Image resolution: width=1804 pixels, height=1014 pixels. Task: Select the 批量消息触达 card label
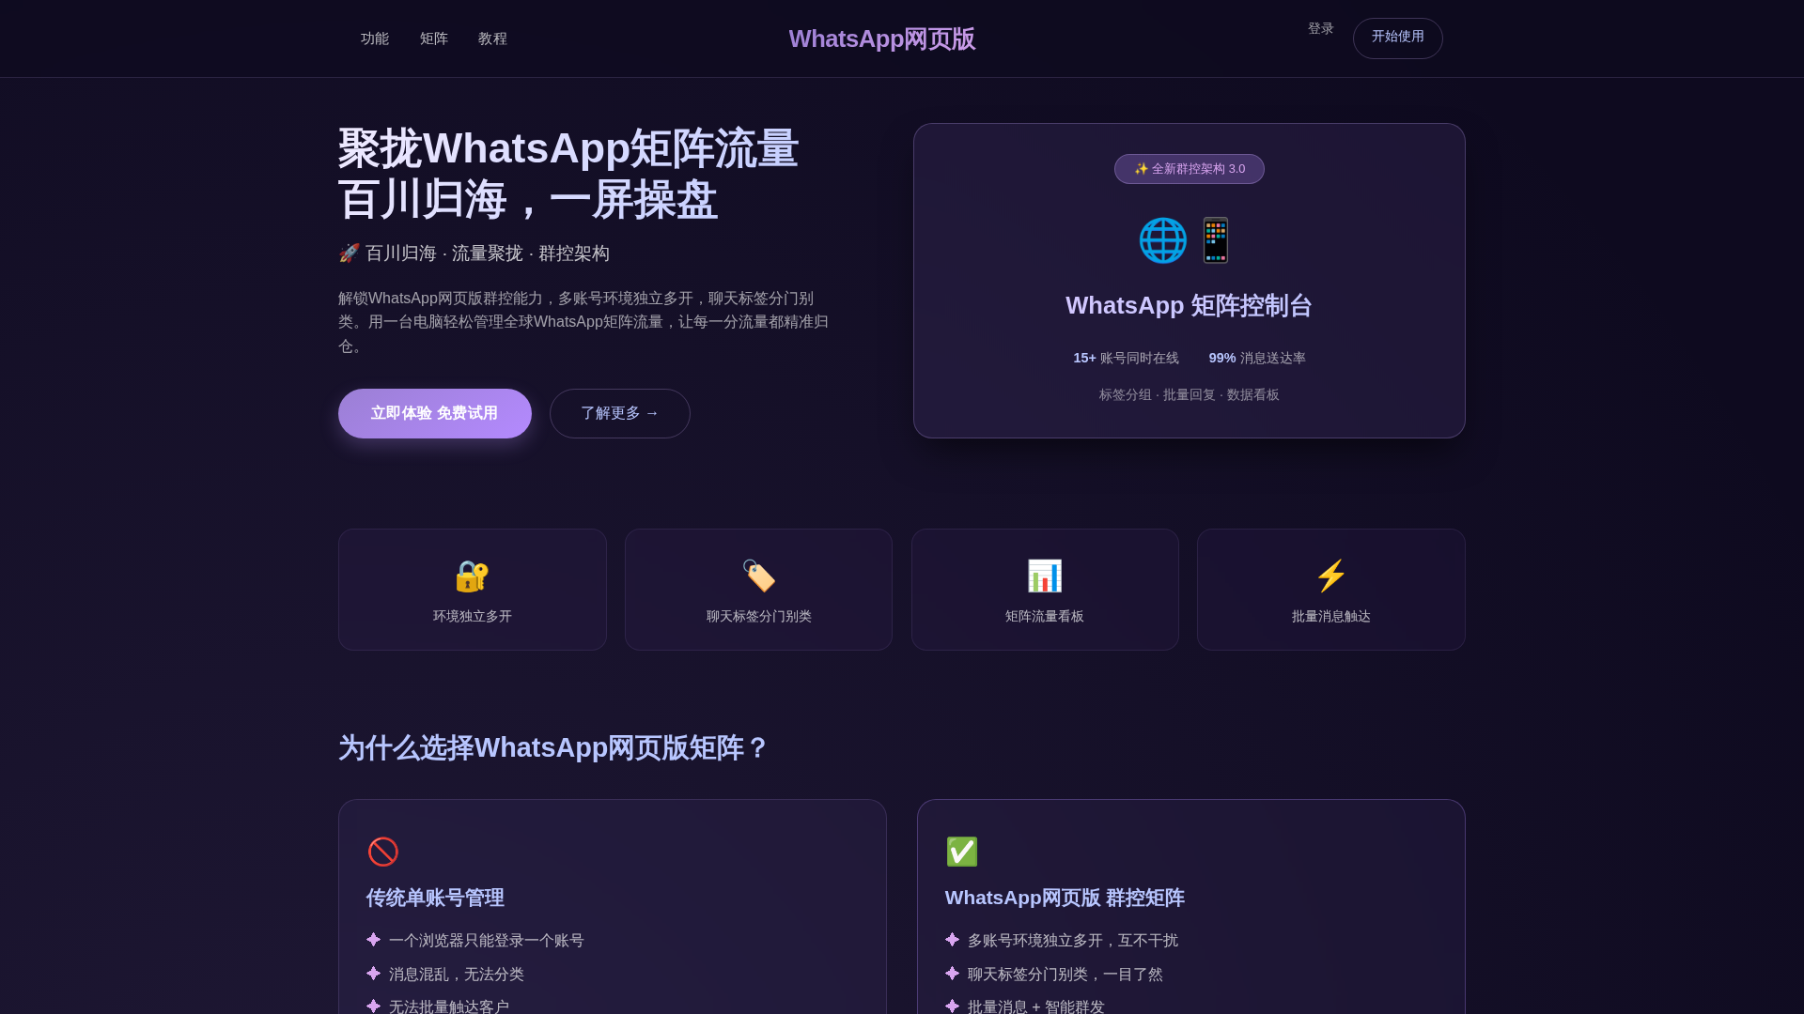pos(1330,616)
